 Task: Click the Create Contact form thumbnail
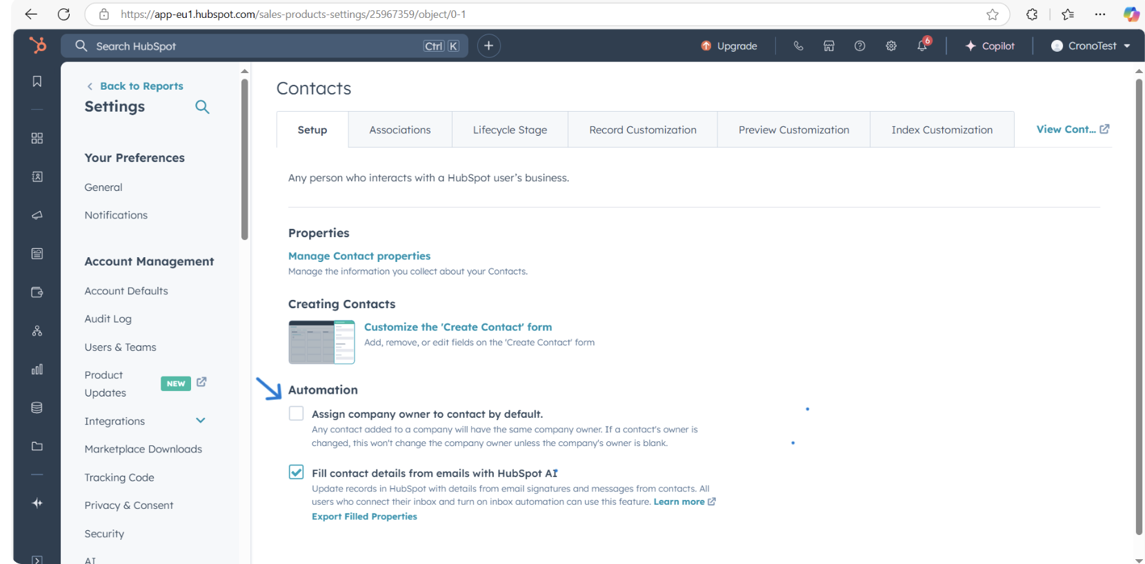pyautogui.click(x=321, y=342)
